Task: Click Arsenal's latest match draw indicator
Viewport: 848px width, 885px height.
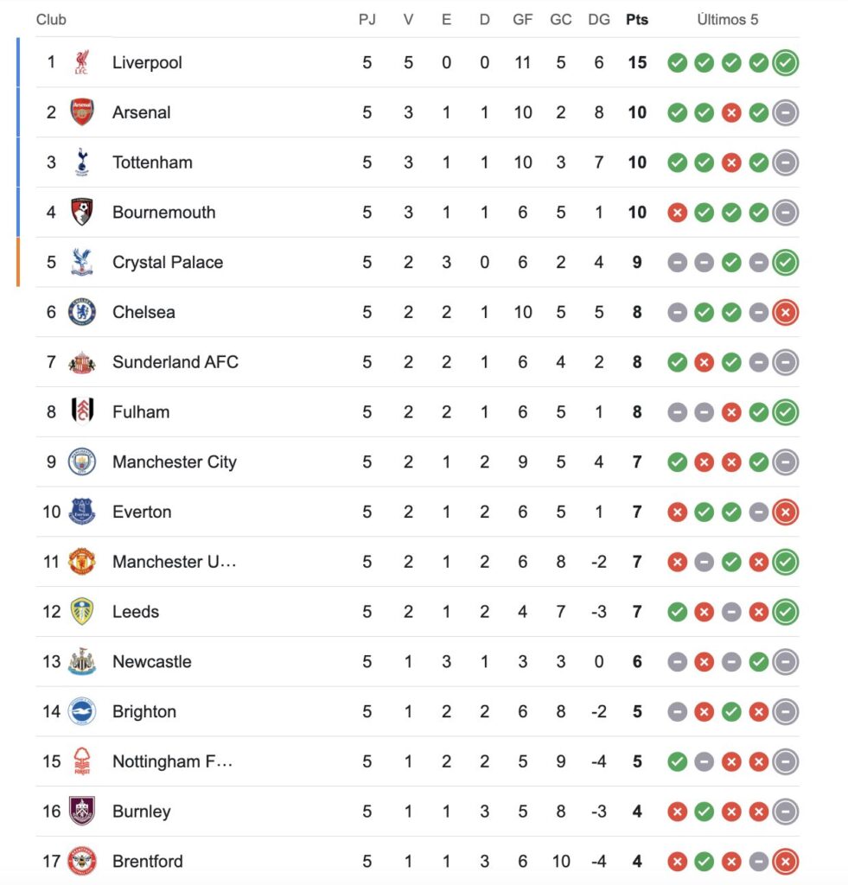Action: click(785, 112)
